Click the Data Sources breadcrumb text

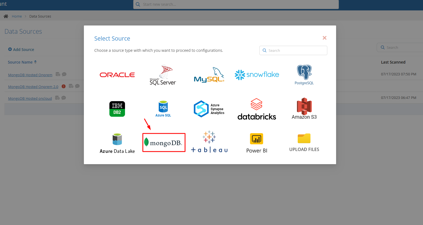click(40, 16)
